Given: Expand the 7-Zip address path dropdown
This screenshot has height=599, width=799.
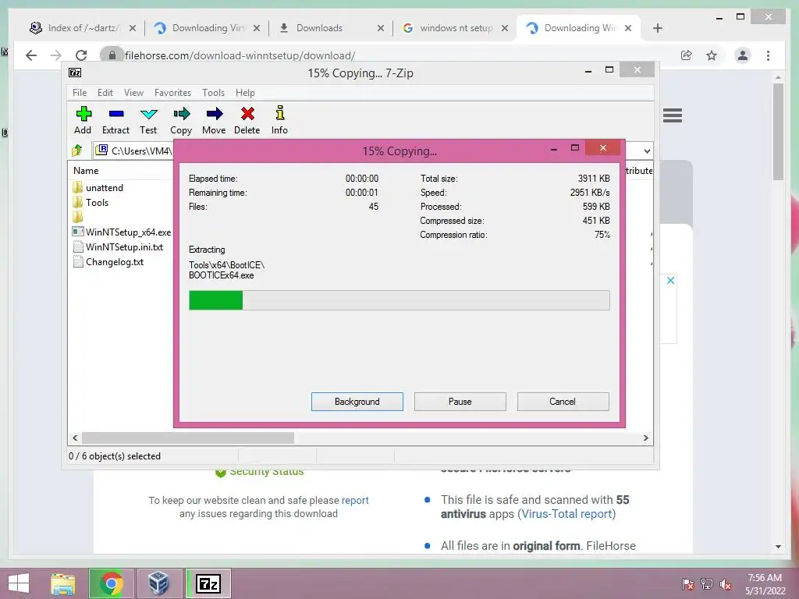Looking at the screenshot, I should pyautogui.click(x=647, y=151).
